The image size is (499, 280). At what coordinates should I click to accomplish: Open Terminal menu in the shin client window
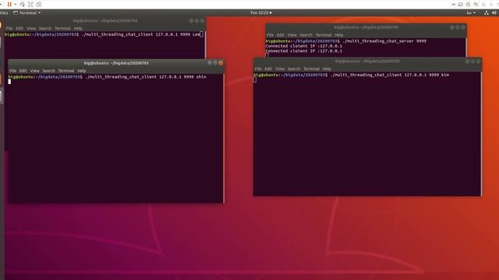66,71
